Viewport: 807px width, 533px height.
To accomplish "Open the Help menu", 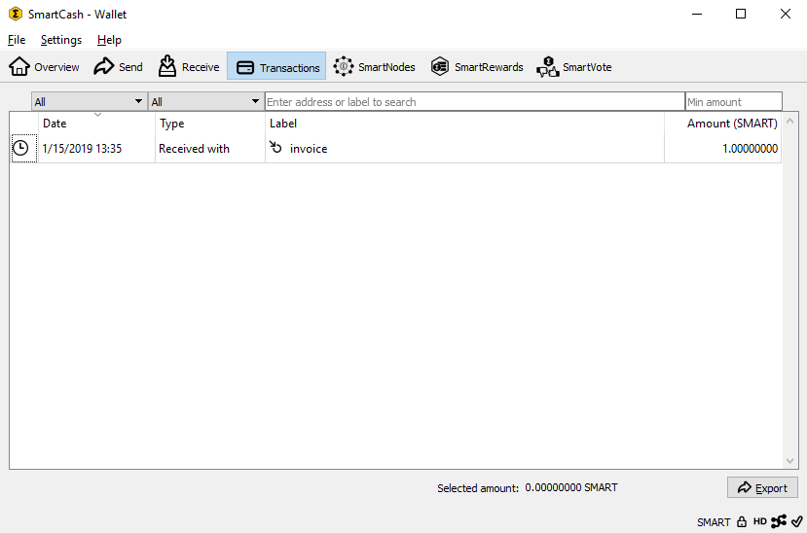I will pos(109,40).
